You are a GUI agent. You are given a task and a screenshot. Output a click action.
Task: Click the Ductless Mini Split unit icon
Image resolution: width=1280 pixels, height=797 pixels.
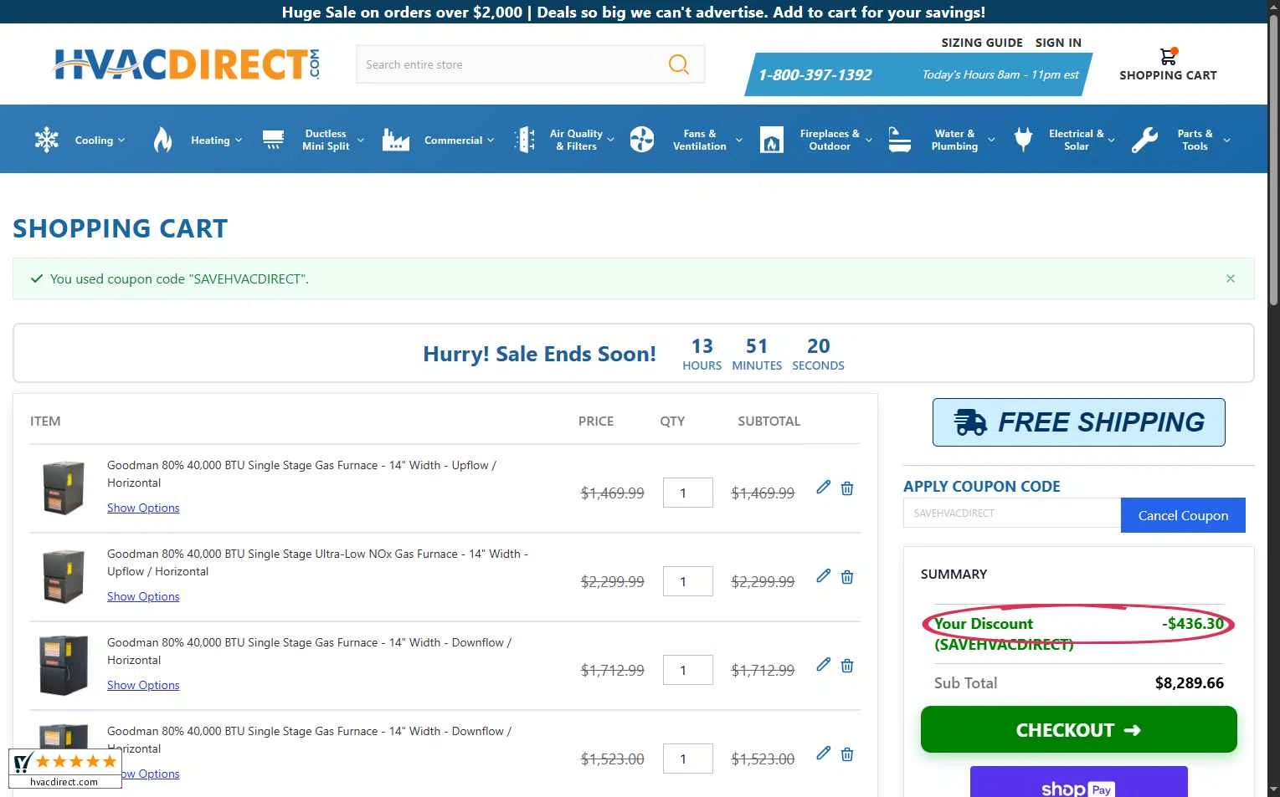click(x=273, y=140)
